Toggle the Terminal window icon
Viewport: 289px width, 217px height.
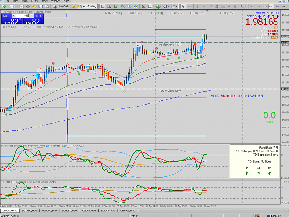pos(40,6)
